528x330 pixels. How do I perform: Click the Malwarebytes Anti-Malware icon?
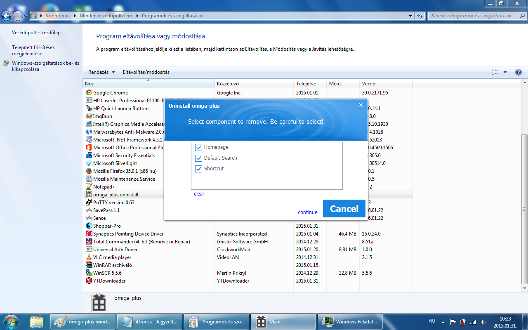[89, 132]
